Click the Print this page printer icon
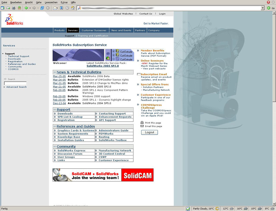Viewport: 276px width, 211px height. click(142, 122)
